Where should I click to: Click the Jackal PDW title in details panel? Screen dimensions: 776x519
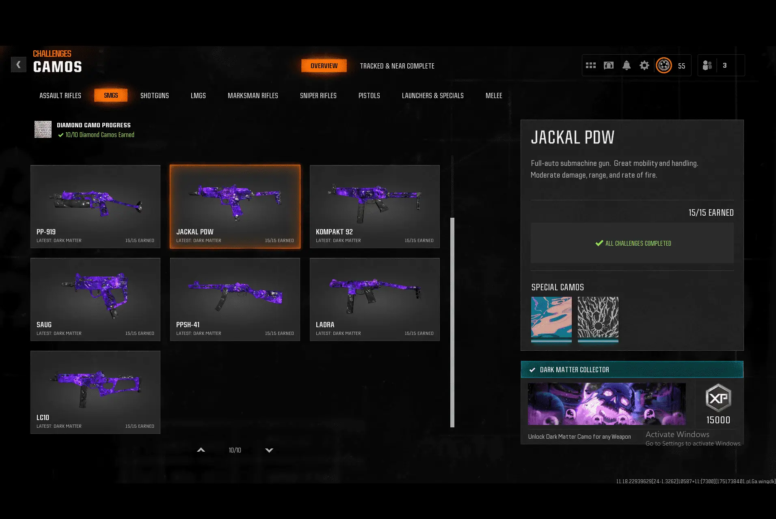tap(573, 137)
